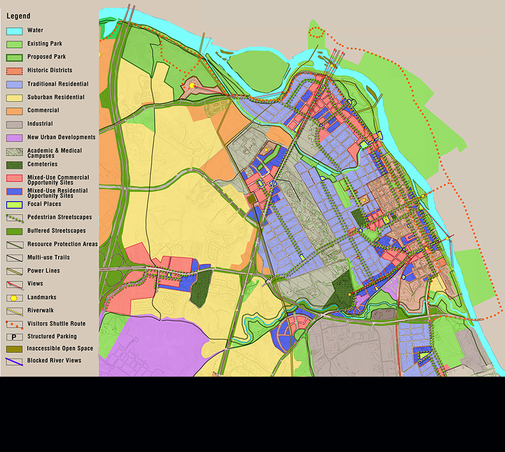Click the Traditional Residential swatch
505x452 pixels.
point(14,84)
